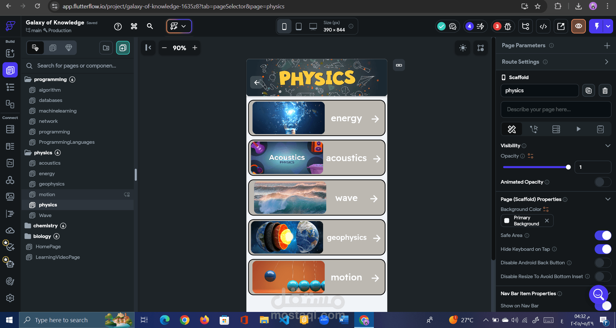Screen dimensions: 616x328
Task: Open the animations play tab
Action: [x=578, y=129]
